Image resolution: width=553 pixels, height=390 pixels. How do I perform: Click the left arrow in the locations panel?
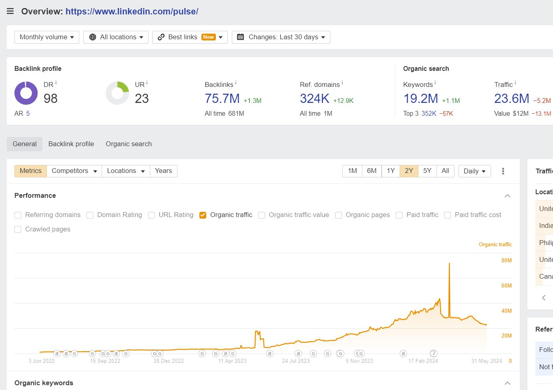[x=544, y=298]
